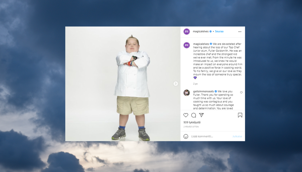The width and height of the screenshot is (302, 172).
Task: Click the Seuraa follow link
Action: pos(219,31)
